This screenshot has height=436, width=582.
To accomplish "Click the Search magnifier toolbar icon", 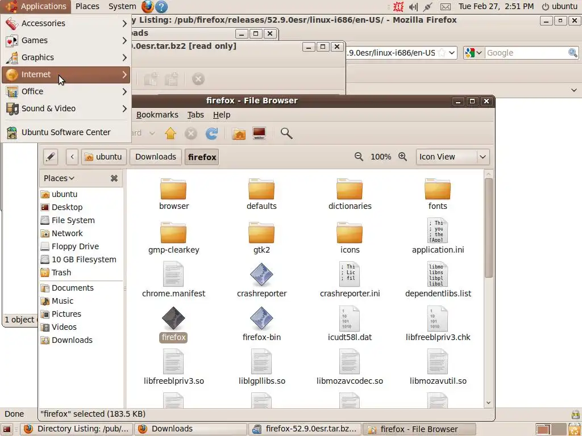I will tap(286, 133).
